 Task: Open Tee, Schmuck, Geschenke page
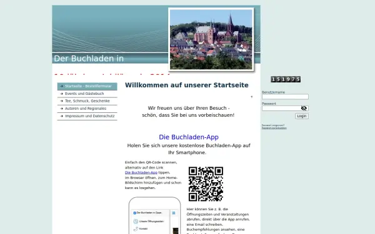87,101
